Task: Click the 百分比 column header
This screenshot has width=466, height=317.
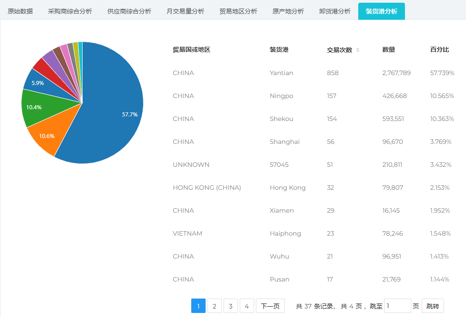Action: (439, 49)
